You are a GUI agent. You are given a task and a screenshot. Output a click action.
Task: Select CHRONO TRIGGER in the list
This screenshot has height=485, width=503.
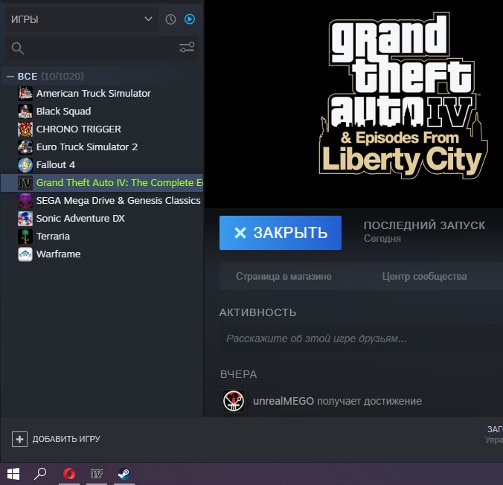click(102, 129)
